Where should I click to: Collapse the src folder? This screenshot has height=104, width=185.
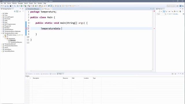click(x=3, y=37)
